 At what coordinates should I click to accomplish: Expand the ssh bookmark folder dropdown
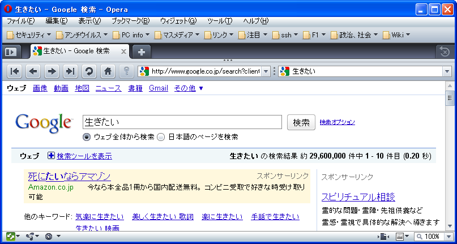296,35
